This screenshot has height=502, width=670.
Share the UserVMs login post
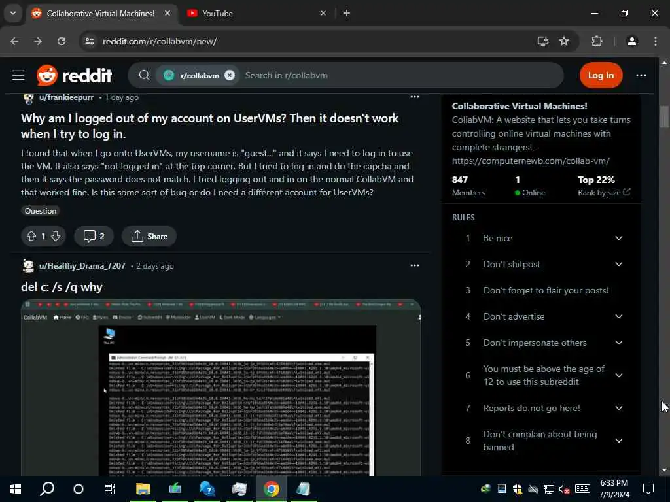149,236
